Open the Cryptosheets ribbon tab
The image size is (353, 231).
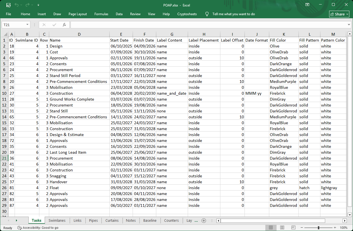point(187,14)
